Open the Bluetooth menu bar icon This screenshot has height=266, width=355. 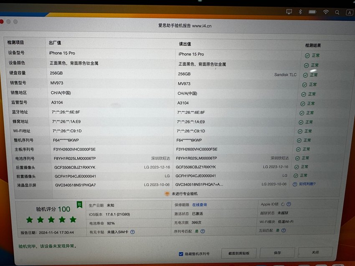300,12
